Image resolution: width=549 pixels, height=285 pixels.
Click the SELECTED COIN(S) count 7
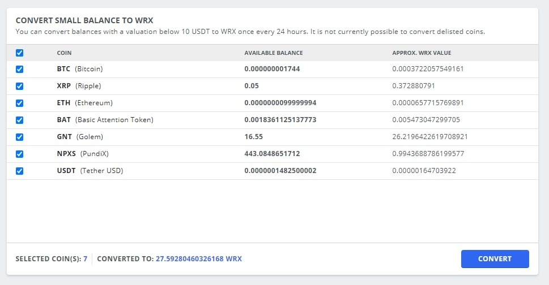pos(85,259)
